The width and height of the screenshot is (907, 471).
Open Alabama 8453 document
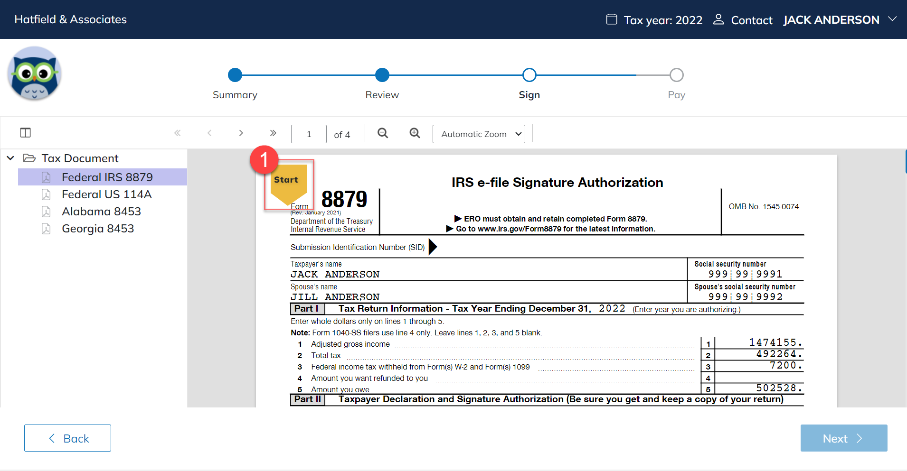(101, 212)
